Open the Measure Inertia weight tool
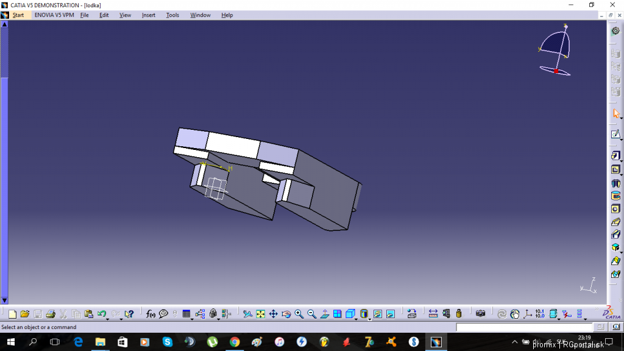The width and height of the screenshot is (624, 351). tap(459, 314)
